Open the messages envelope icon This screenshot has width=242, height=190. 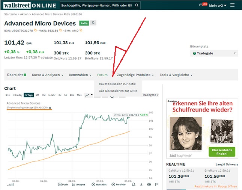click(x=201, y=5)
